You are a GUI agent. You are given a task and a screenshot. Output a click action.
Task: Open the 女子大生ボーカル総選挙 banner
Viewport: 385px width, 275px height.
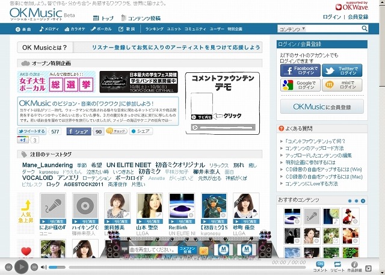56,82
